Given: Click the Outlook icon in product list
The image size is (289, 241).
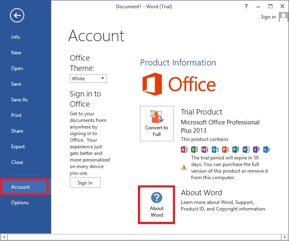Looking at the screenshot, I should (215, 149).
